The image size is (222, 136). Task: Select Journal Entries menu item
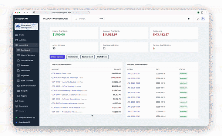pyautogui.click(x=27, y=60)
